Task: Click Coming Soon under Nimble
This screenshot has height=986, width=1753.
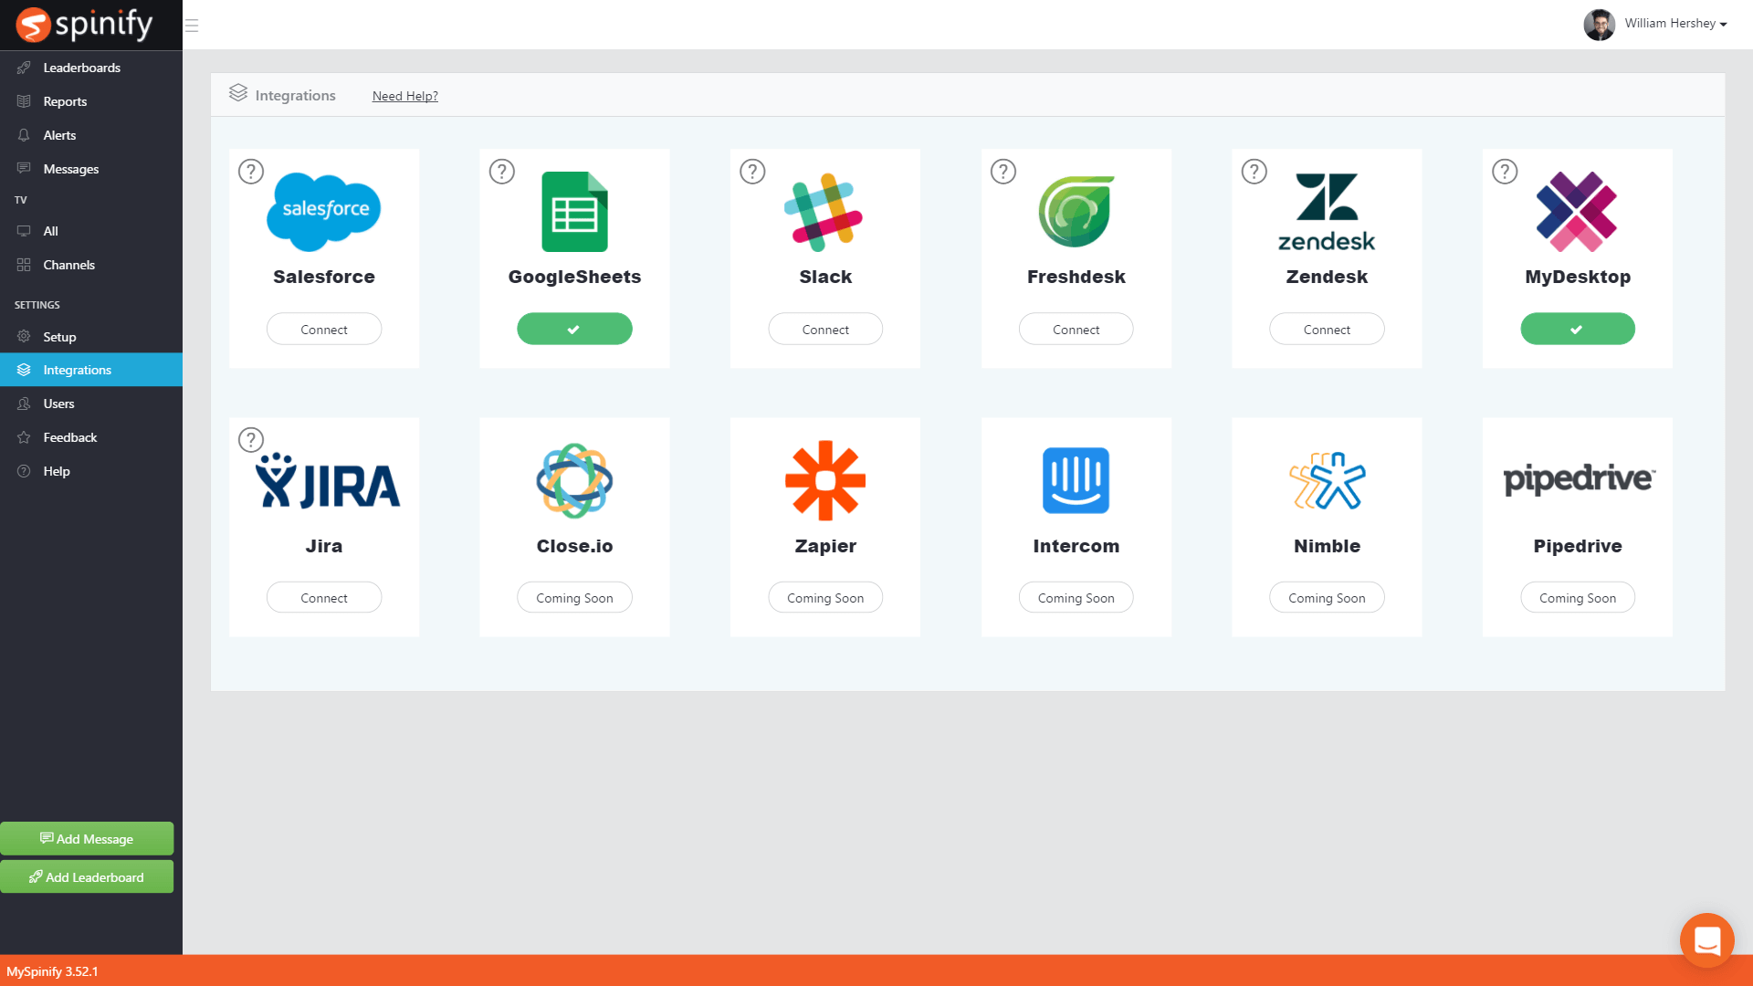Action: click(x=1327, y=597)
